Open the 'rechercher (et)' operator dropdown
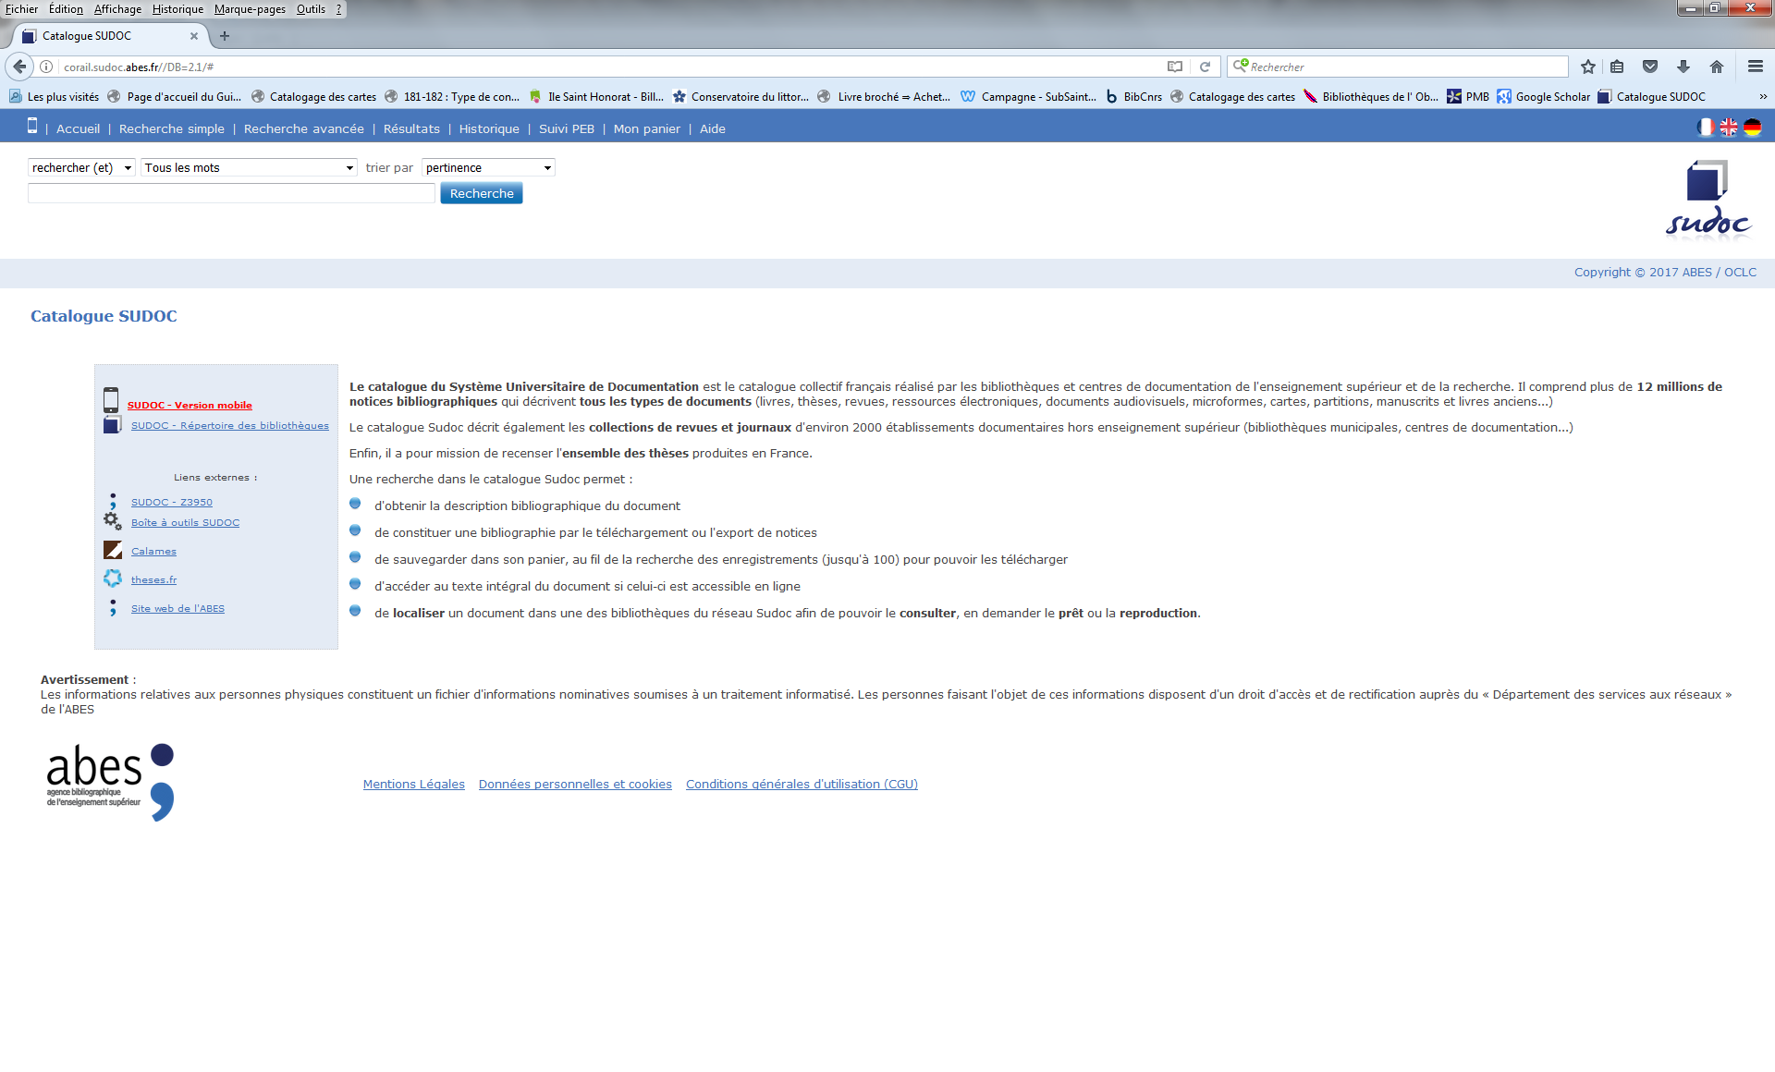1775x1072 pixels. tap(81, 167)
